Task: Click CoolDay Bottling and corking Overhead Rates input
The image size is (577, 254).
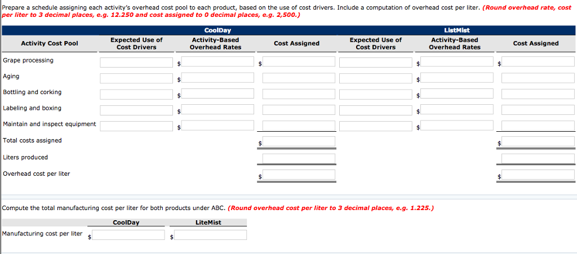Action: coord(218,93)
